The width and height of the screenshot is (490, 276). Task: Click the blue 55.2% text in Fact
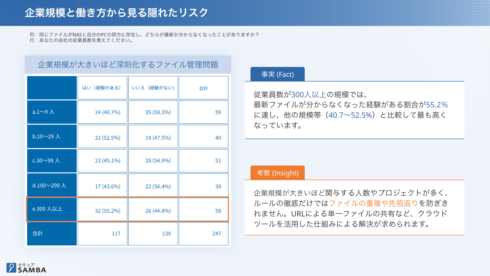pos(437,105)
